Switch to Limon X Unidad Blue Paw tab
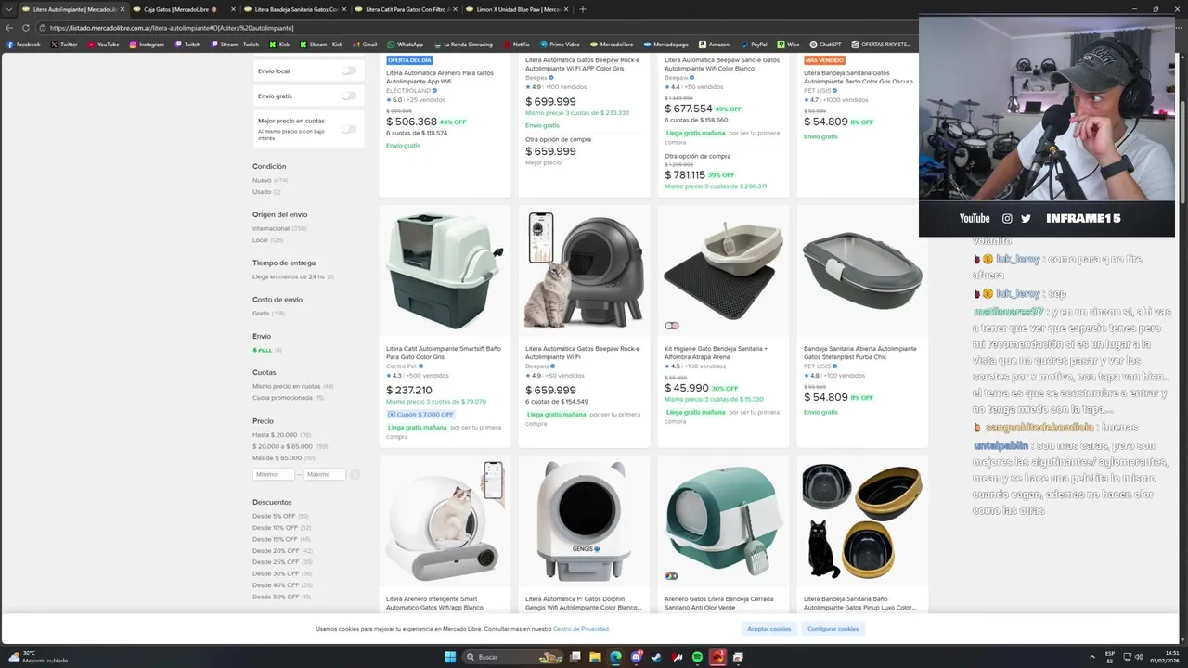1188x668 pixels. [x=515, y=9]
